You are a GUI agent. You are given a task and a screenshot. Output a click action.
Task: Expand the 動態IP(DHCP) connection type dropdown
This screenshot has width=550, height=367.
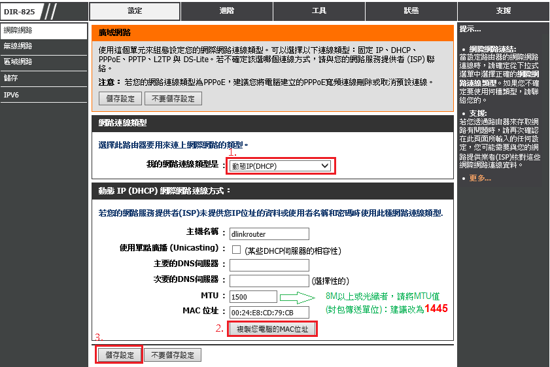click(x=281, y=166)
